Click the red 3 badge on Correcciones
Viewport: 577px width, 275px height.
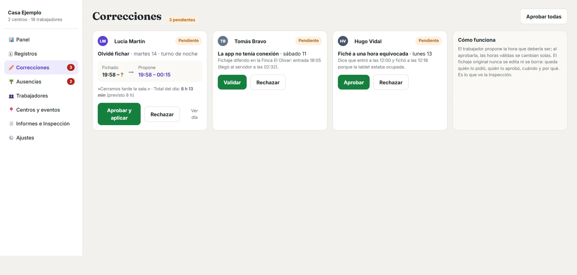(71, 67)
